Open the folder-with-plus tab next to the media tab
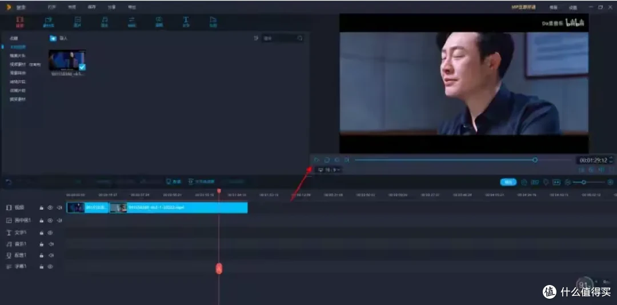This screenshot has height=305, width=617. click(48, 22)
